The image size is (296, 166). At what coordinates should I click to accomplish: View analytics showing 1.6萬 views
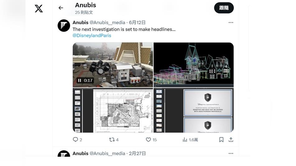(190, 140)
